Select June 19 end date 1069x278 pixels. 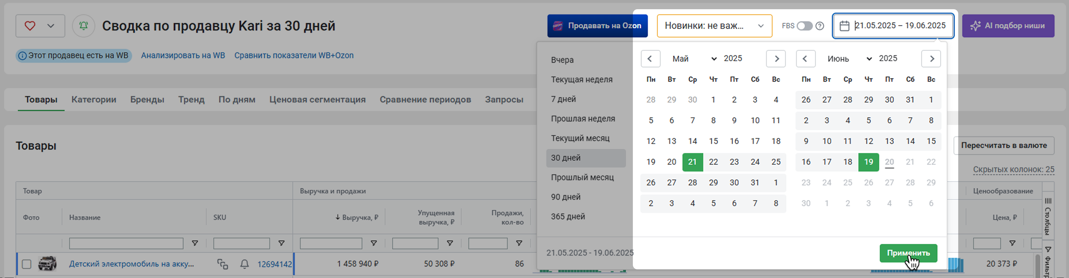click(869, 162)
